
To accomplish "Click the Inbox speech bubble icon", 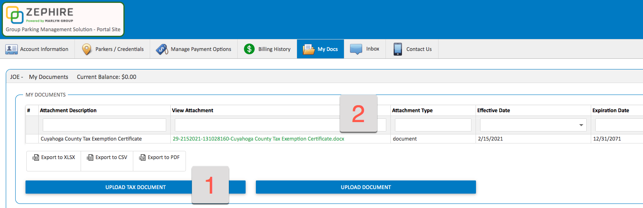I will (x=356, y=49).
